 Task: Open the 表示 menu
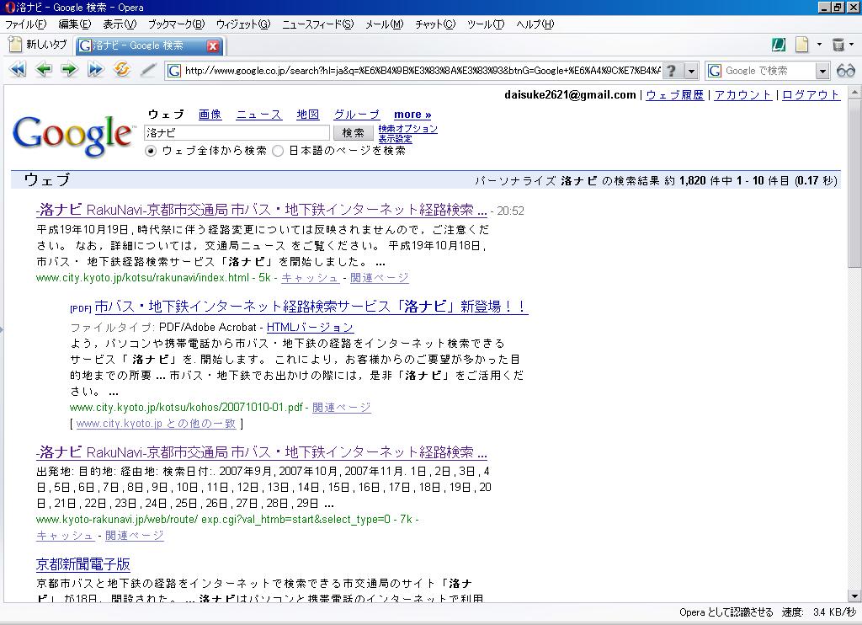click(120, 24)
